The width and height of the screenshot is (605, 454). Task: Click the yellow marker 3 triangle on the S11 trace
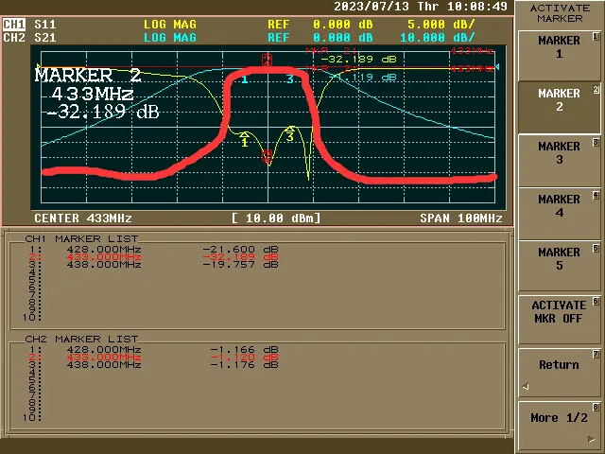[x=290, y=132]
